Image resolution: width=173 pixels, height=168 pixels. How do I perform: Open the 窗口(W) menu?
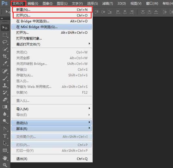point(152,4)
